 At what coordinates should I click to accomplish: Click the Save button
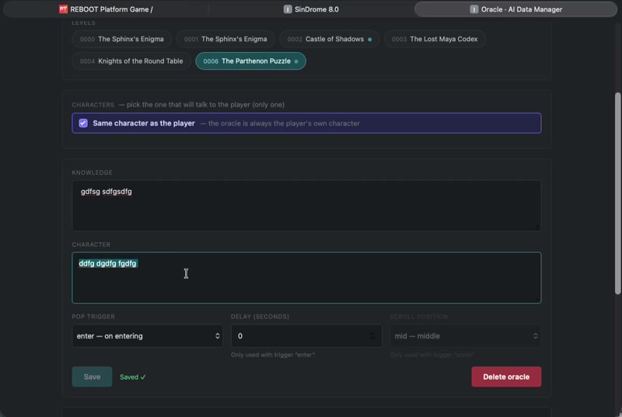[92, 377]
